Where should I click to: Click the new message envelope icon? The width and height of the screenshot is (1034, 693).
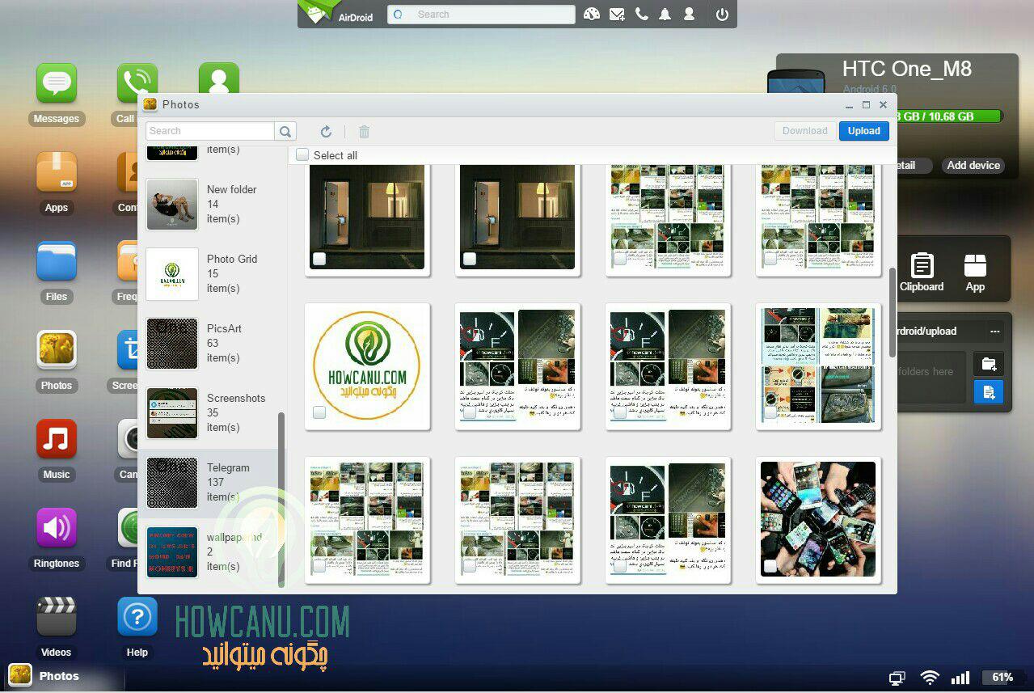617,14
